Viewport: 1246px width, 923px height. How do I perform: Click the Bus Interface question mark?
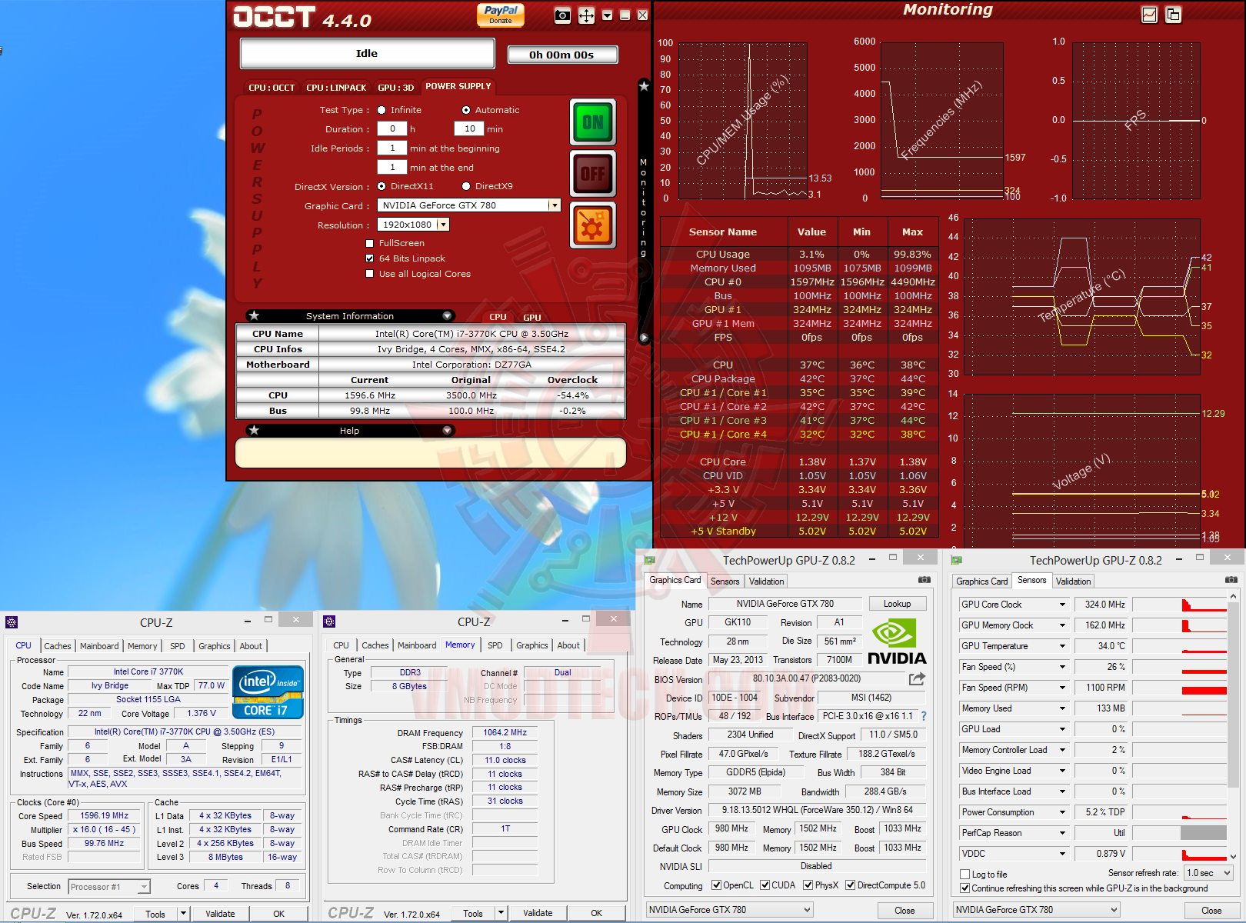tap(924, 716)
